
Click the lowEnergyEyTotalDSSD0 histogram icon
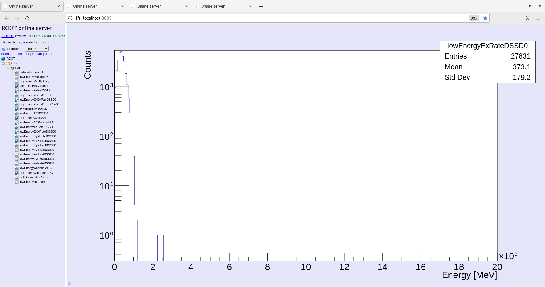(x=17, y=150)
